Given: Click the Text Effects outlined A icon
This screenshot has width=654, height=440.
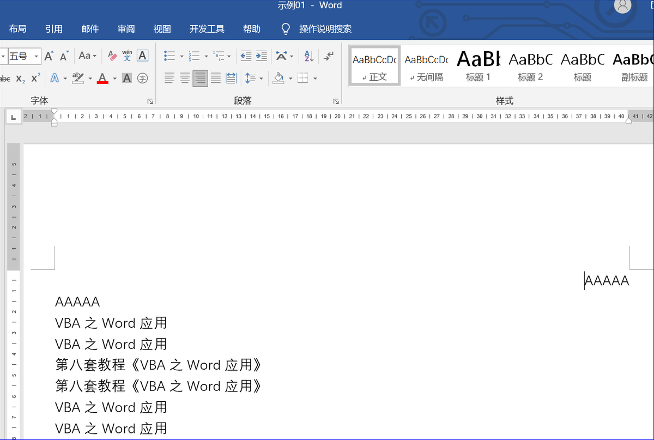Looking at the screenshot, I should pyautogui.click(x=55, y=79).
